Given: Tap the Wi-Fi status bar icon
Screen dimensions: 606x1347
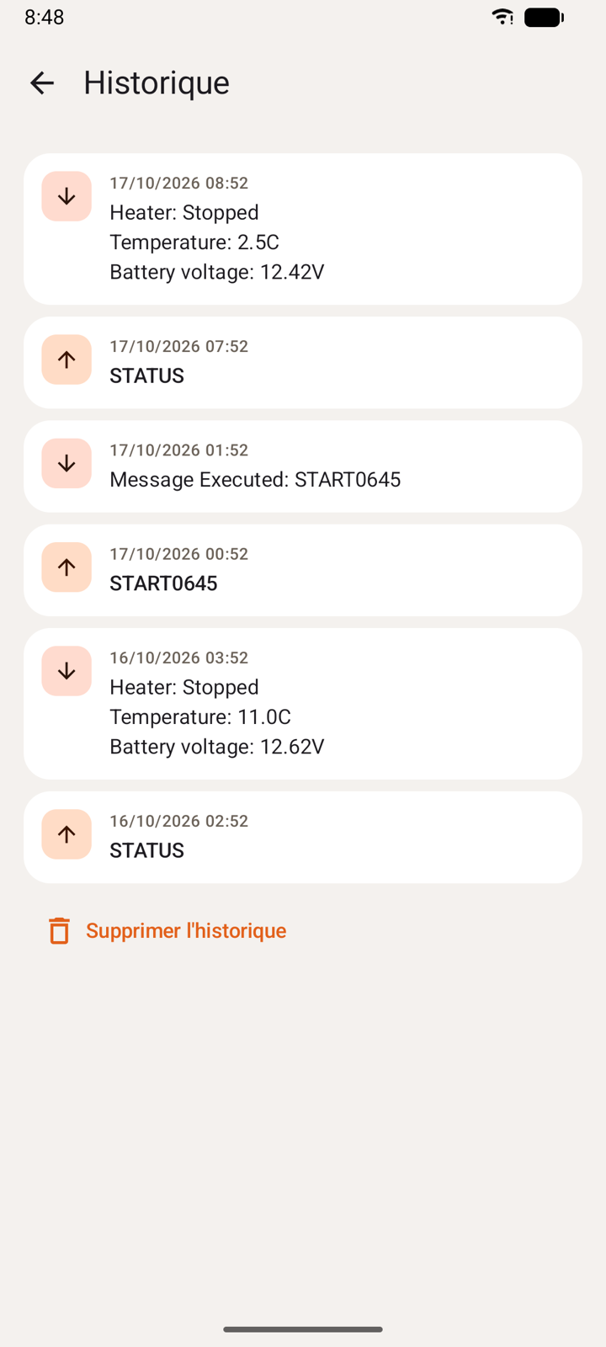Looking at the screenshot, I should (502, 17).
